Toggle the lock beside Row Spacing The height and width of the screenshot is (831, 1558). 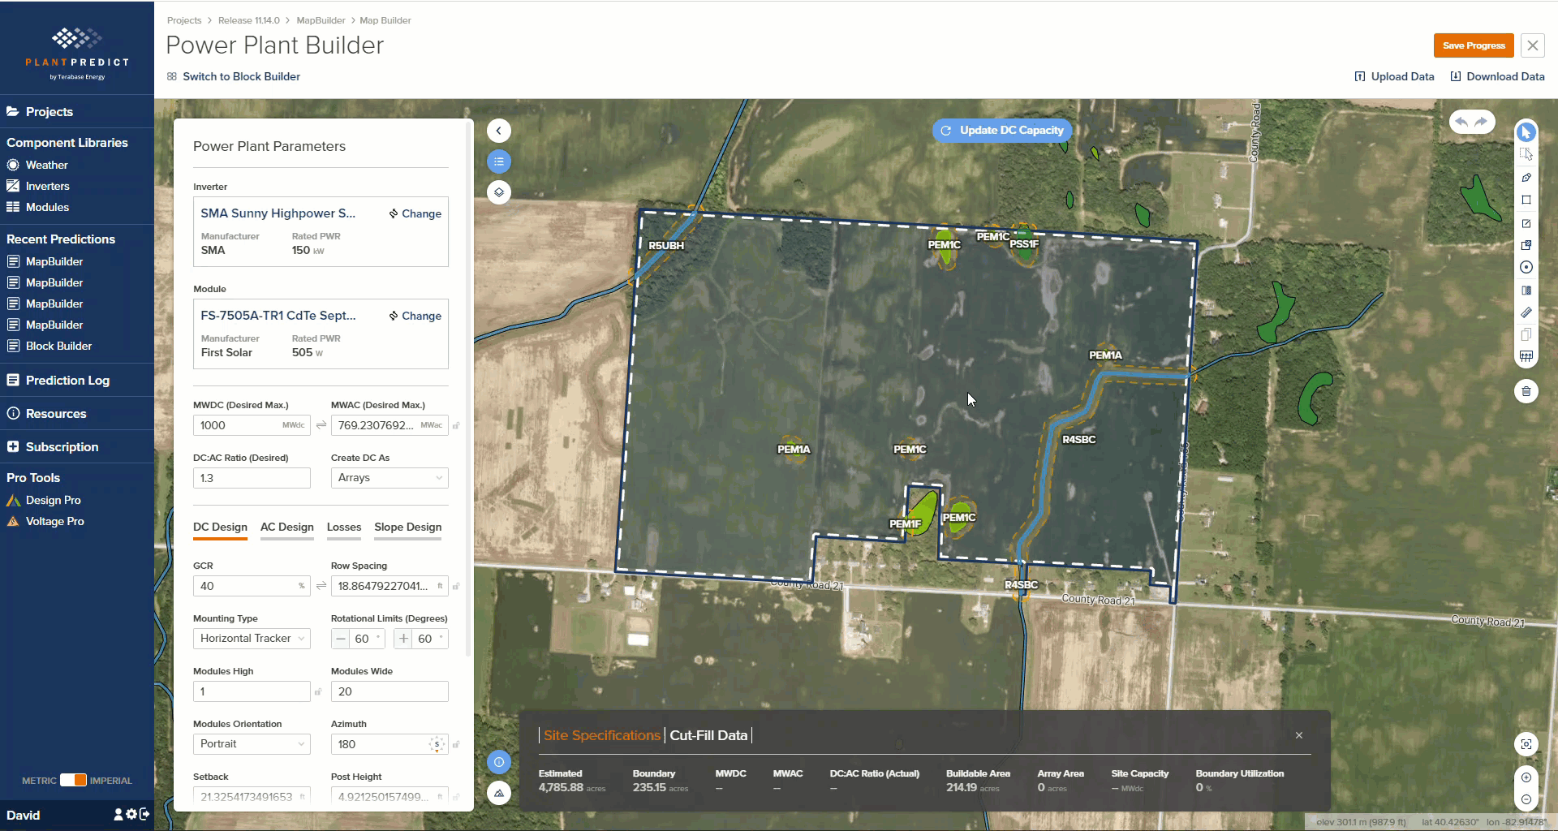point(456,586)
